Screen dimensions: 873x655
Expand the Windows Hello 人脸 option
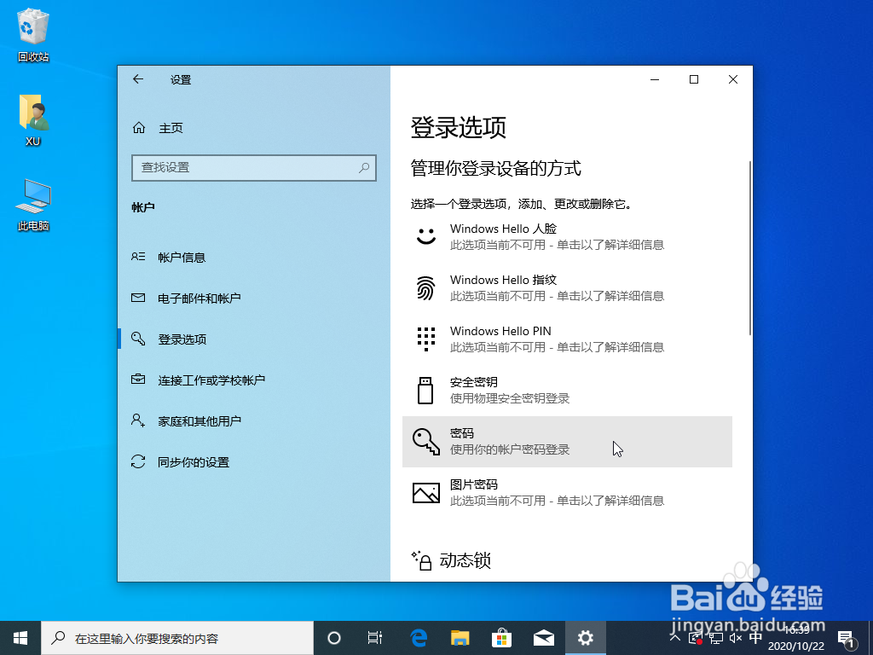point(567,237)
